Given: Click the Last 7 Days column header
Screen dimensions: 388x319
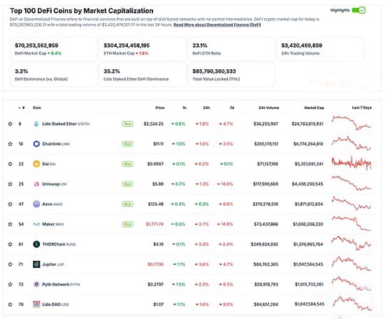Looking at the screenshot, I should click(x=361, y=108).
